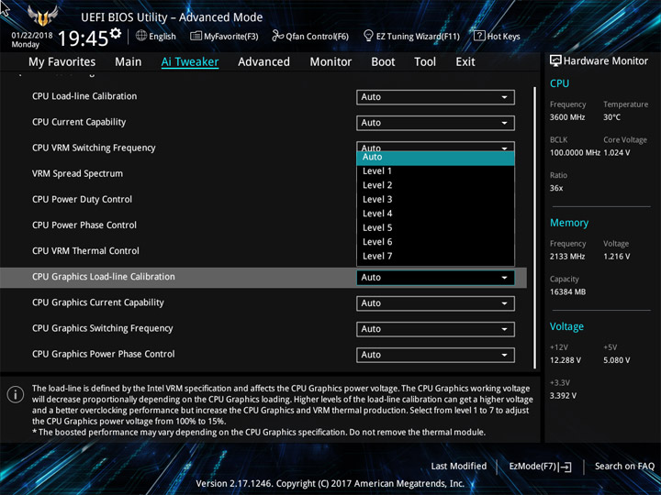Go to the Exit tab
This screenshot has height=495, width=661.
(x=465, y=62)
